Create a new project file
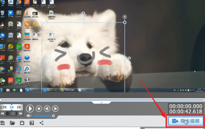Image resolution: width=205 pixels, height=129 pixels. pos(2,123)
